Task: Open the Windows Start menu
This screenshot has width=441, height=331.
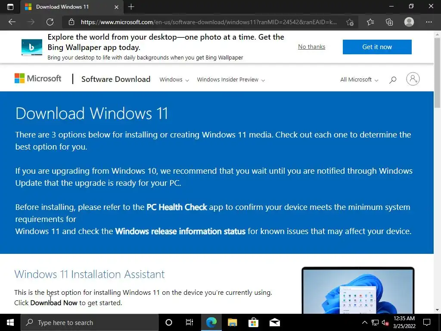Action: coord(10,322)
